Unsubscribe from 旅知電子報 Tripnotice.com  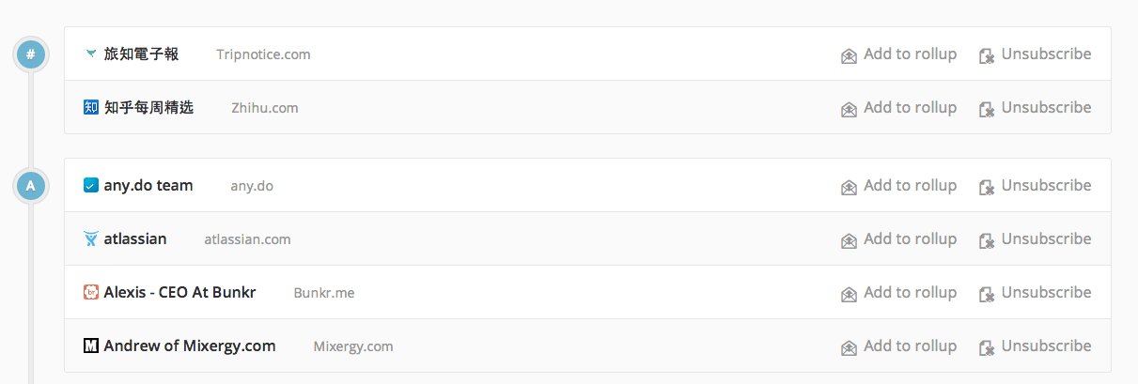(x=1036, y=54)
